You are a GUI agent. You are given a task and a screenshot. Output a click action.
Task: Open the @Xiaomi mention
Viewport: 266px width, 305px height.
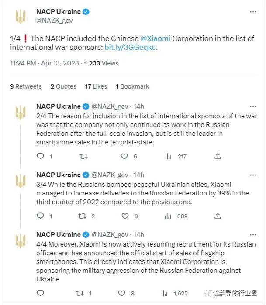click(x=155, y=38)
